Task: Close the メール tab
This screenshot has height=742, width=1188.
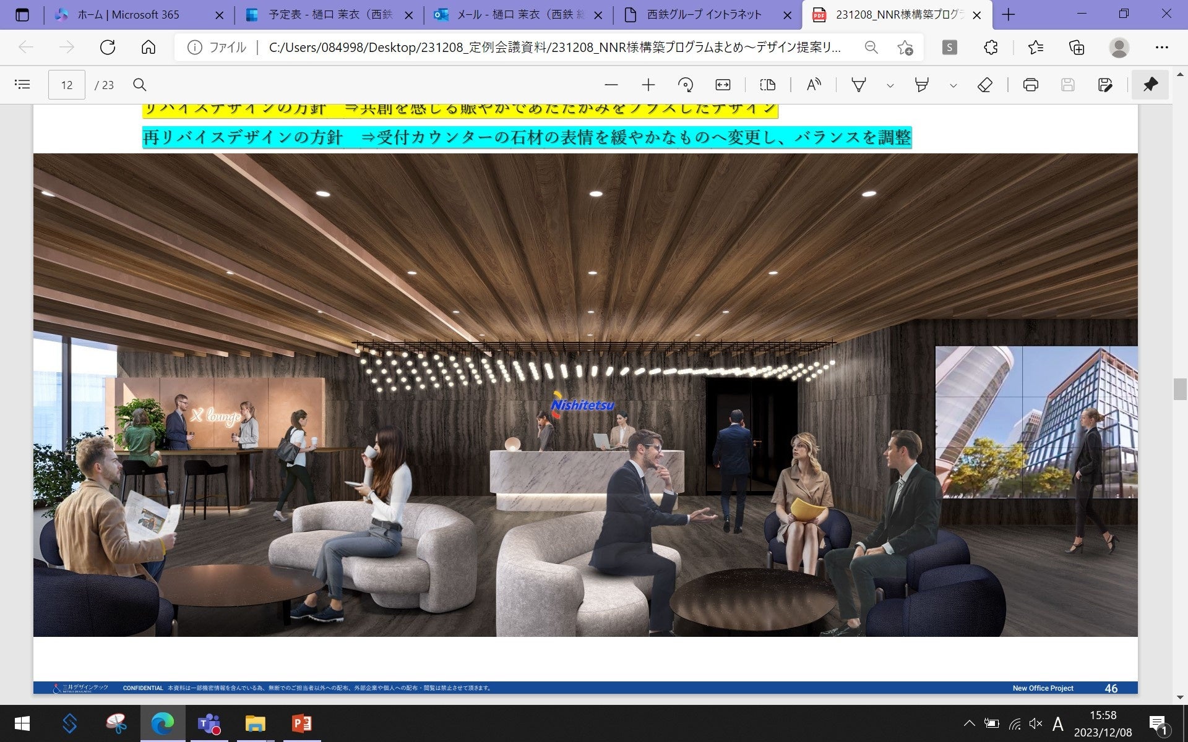Action: [x=598, y=15]
